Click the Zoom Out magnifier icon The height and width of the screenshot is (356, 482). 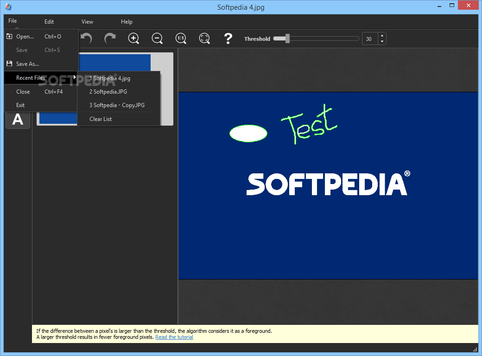157,38
